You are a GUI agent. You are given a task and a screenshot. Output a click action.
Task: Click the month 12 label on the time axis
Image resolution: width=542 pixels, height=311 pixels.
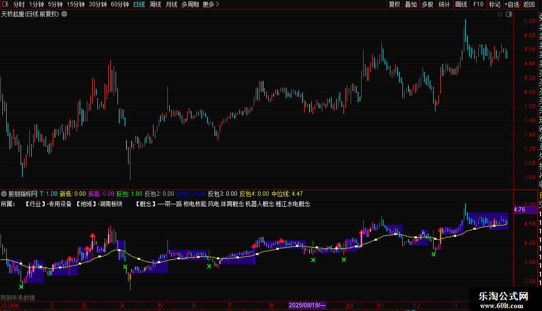(x=416, y=305)
